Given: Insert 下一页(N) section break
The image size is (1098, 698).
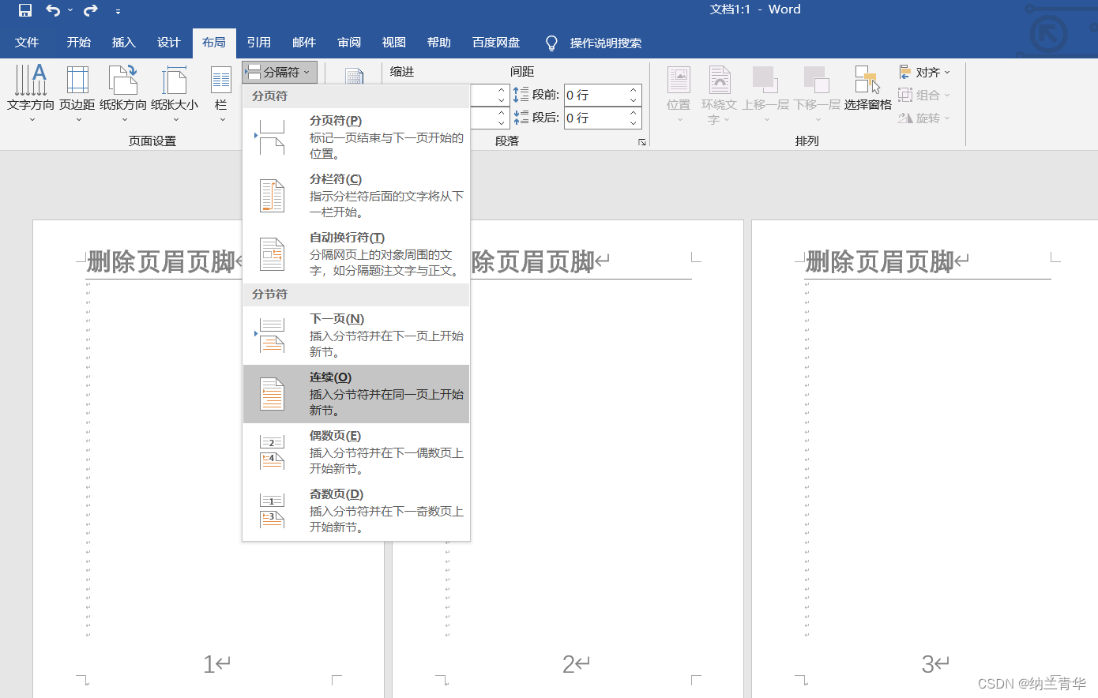Looking at the screenshot, I should (x=356, y=335).
